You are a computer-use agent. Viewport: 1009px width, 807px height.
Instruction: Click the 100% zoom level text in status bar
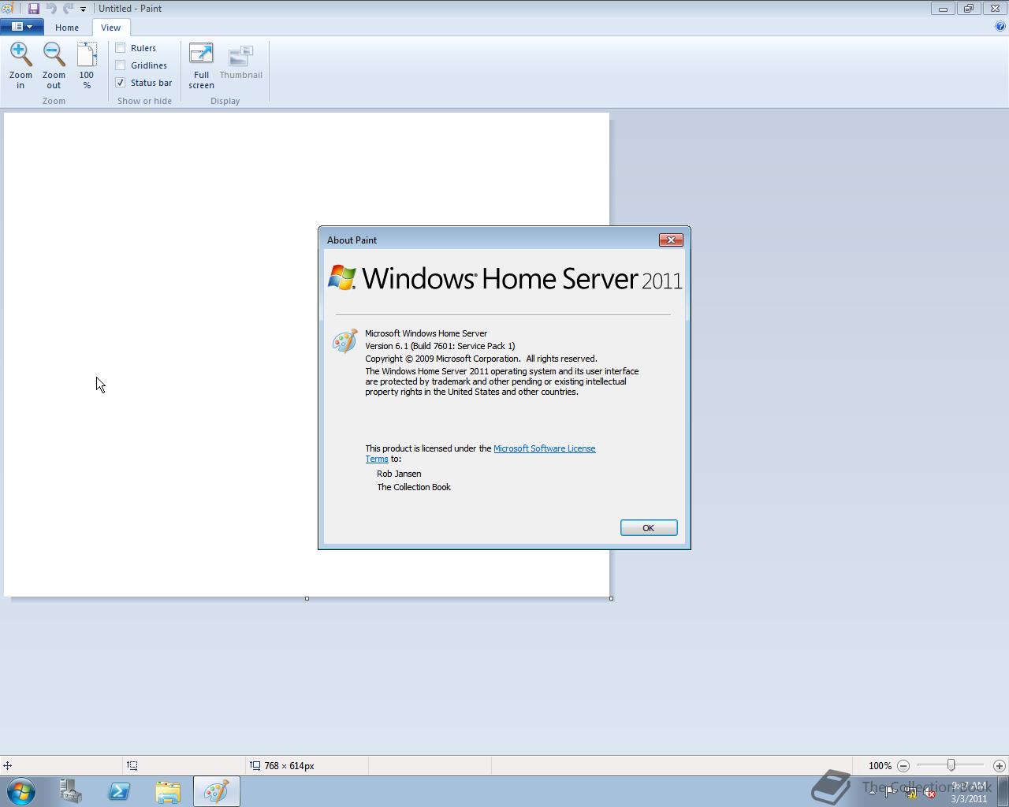point(880,766)
